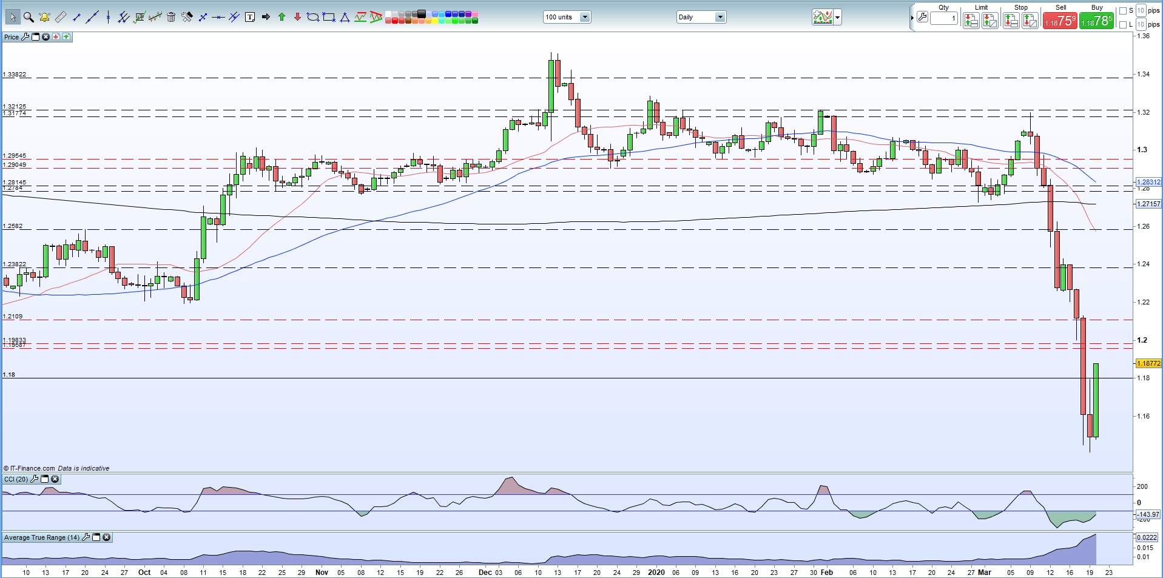Open the Fibonacci retracement chart tool

(x=140, y=17)
